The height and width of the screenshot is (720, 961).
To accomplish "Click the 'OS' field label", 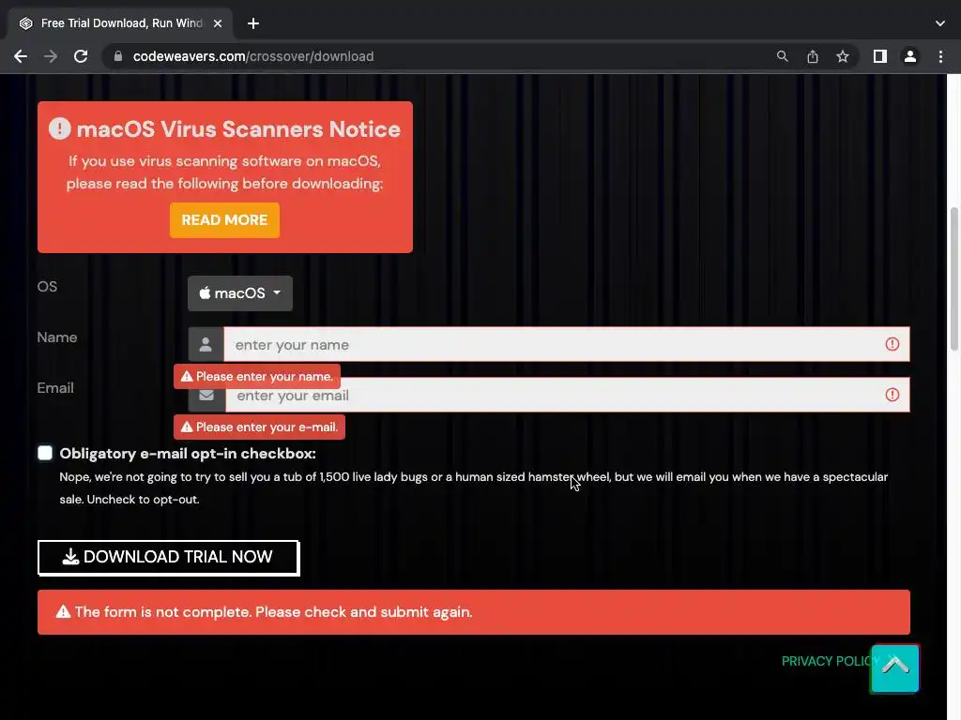I will click(x=47, y=287).
